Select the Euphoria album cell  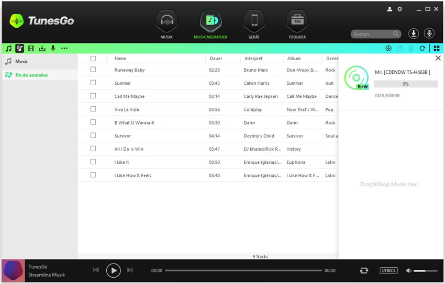click(296, 162)
